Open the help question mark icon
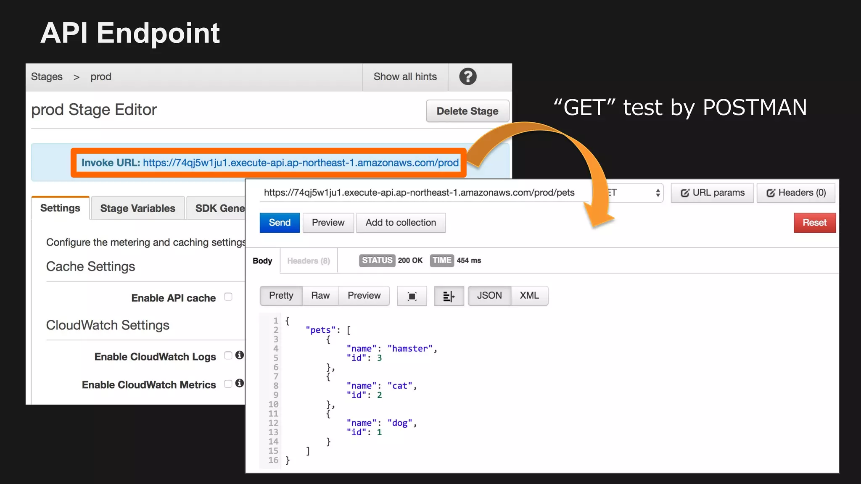Viewport: 861px width, 484px height. 467,76
